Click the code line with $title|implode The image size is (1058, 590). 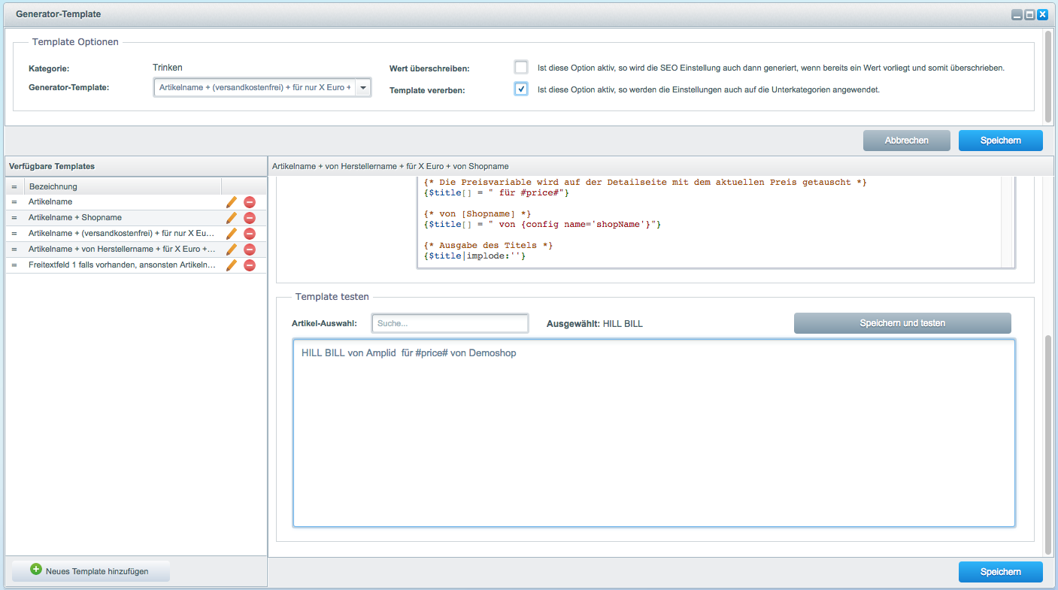[474, 256]
